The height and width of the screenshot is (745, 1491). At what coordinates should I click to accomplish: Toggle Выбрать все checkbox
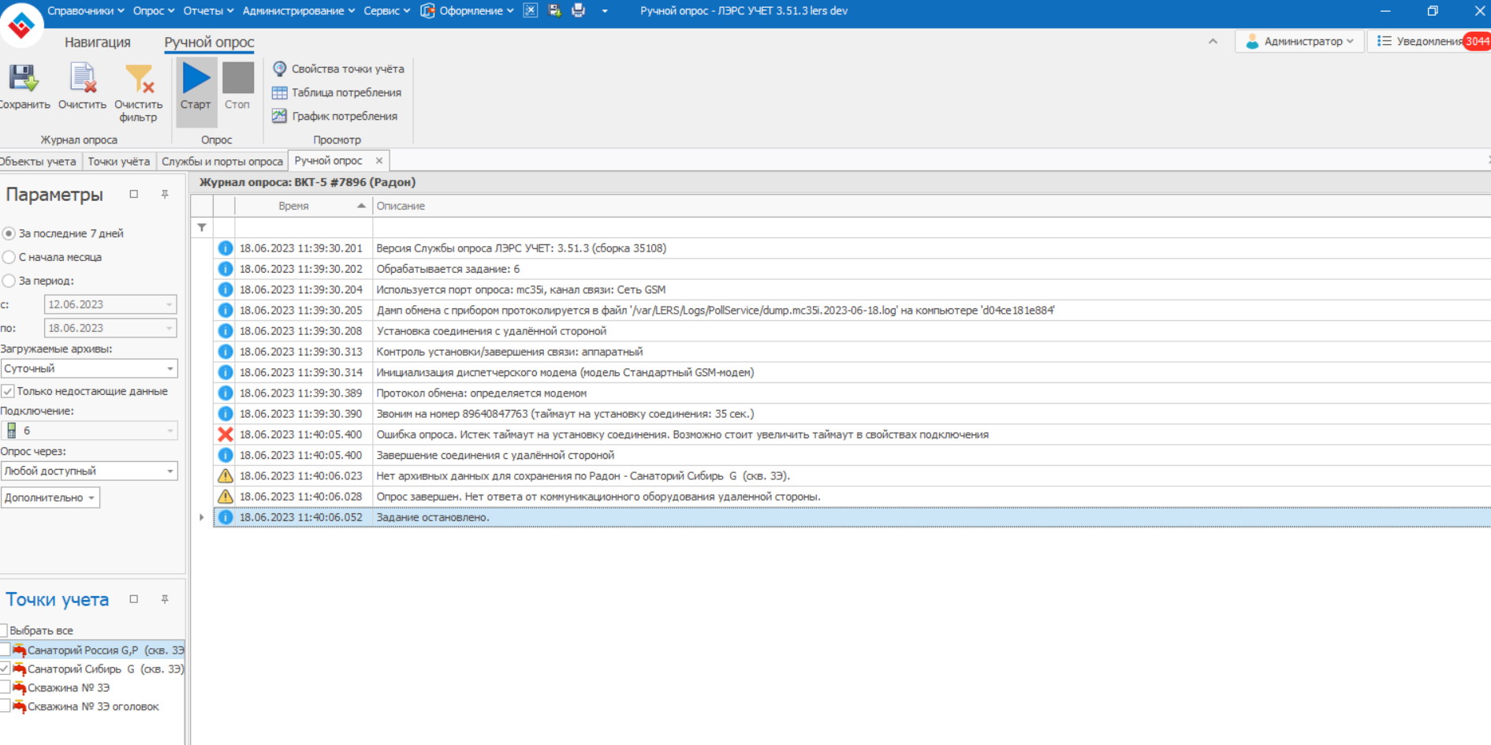point(3,631)
